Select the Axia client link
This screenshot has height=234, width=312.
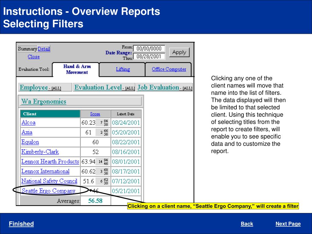click(27, 132)
